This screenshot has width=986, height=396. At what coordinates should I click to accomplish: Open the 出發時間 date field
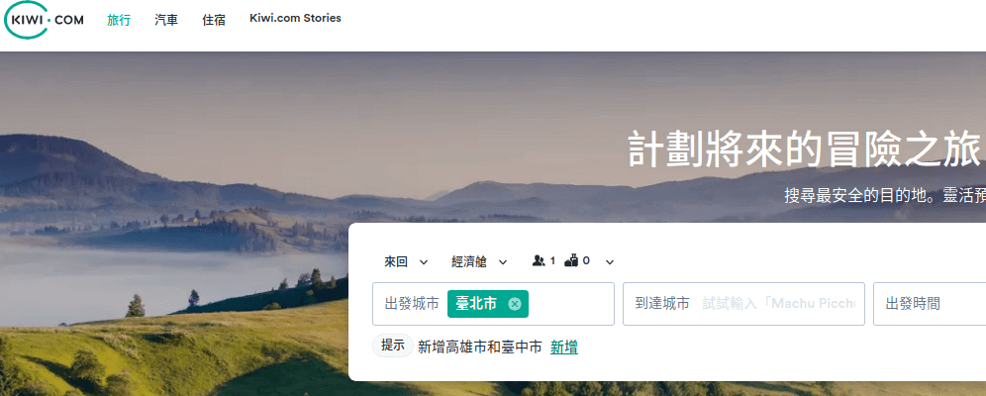[930, 304]
